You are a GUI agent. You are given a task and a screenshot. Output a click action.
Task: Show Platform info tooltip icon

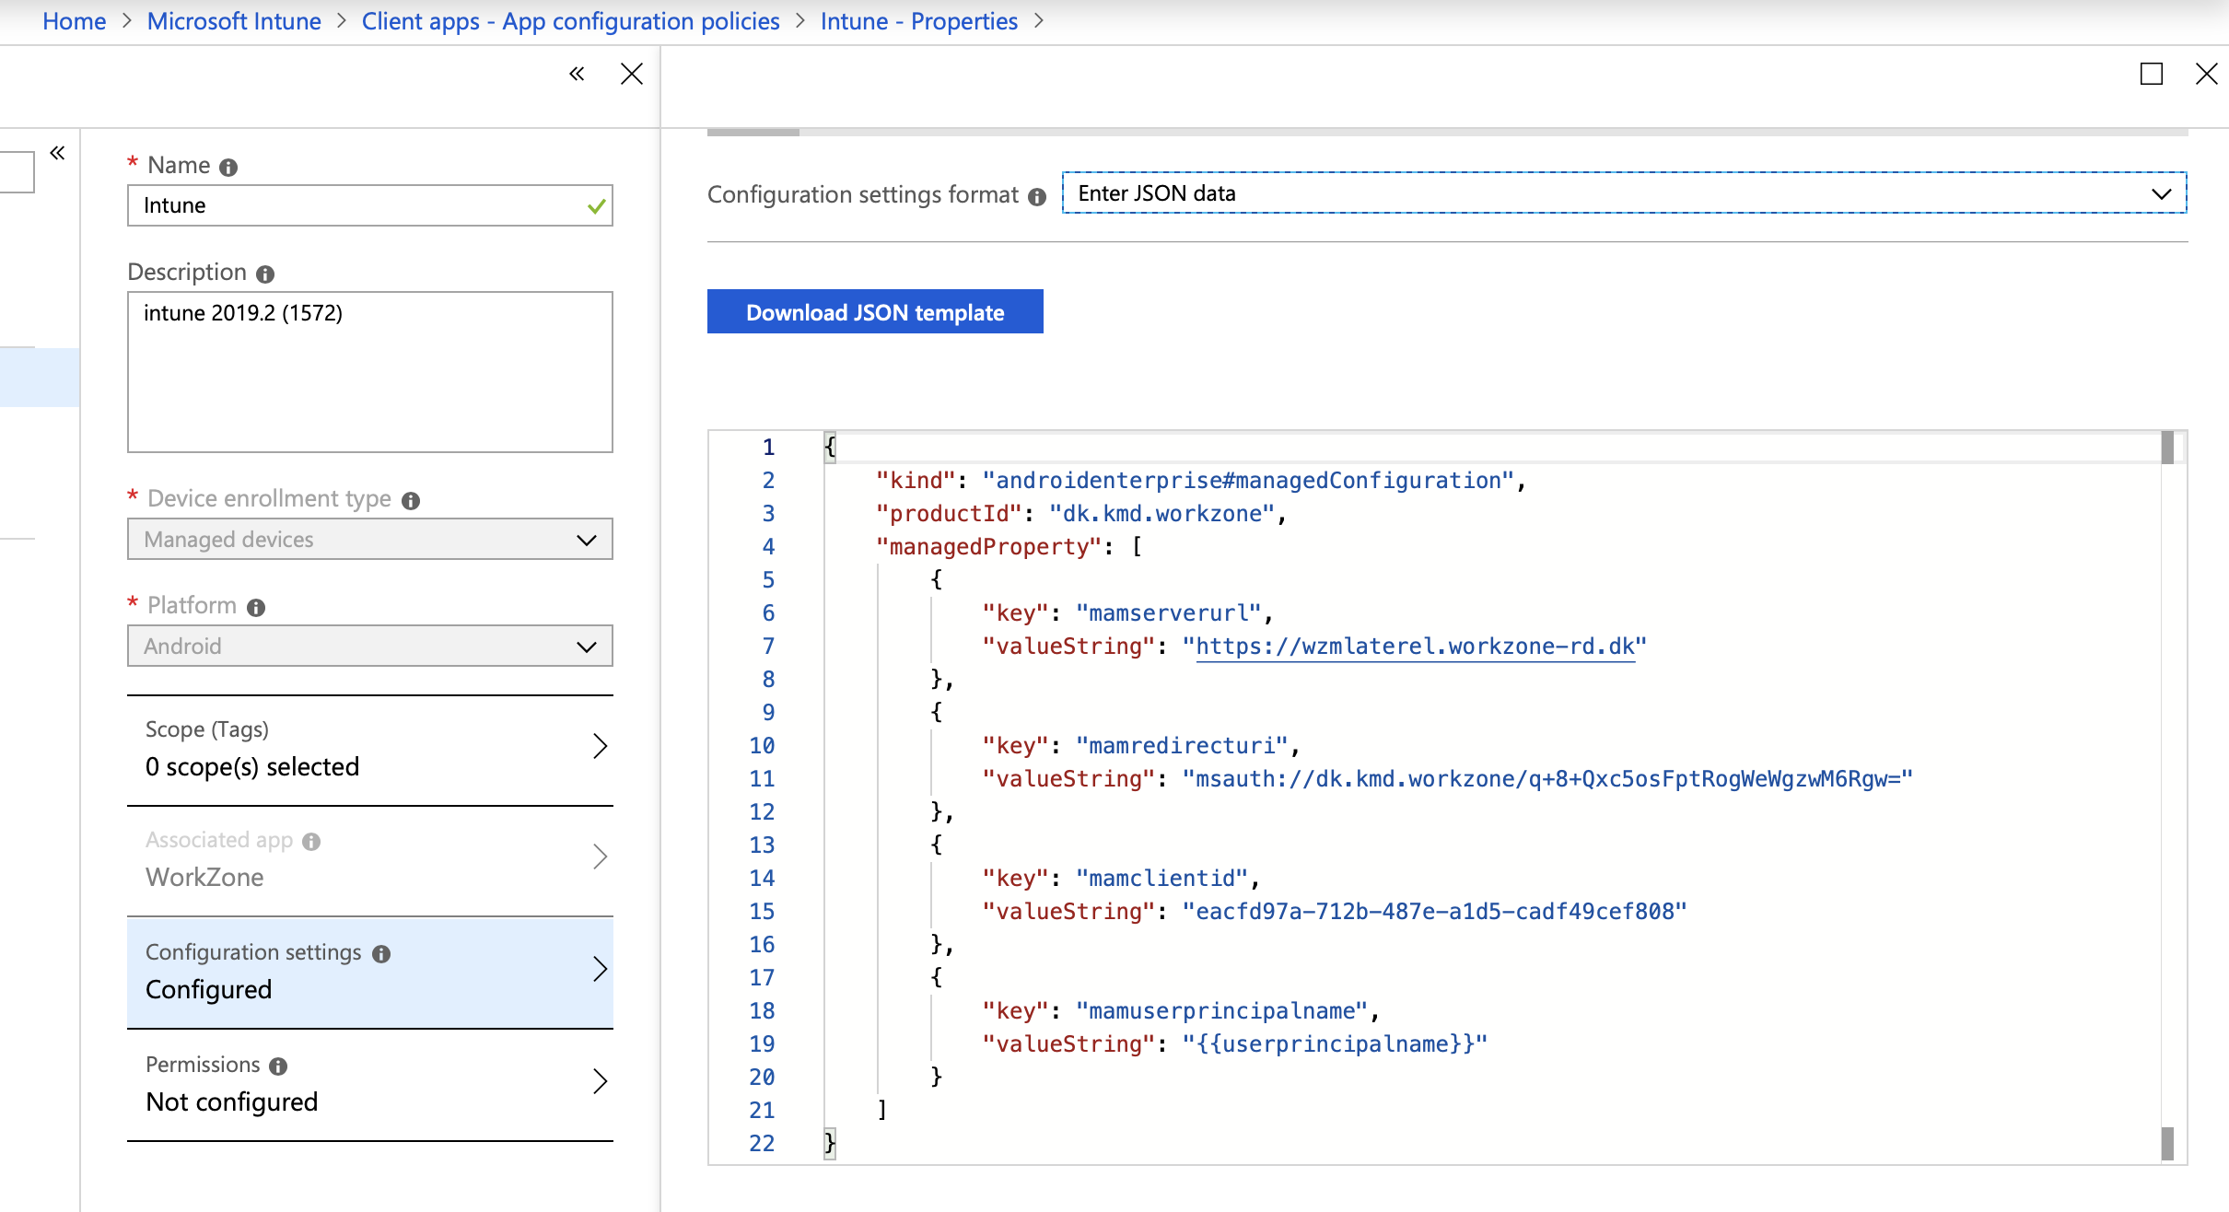point(256,607)
